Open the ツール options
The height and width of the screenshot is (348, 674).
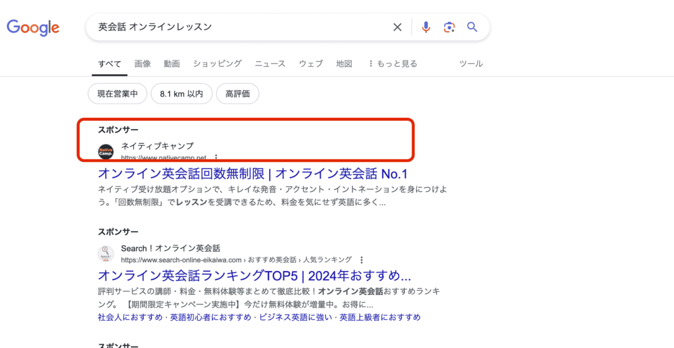pos(471,64)
